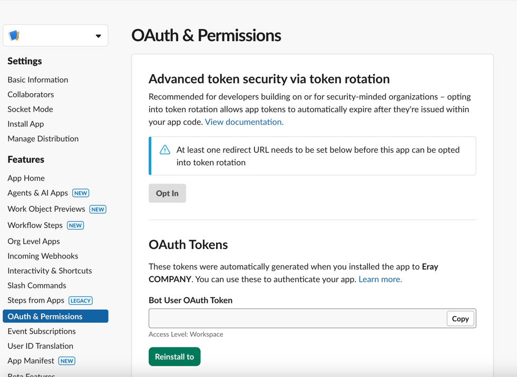Click inside the Bot User OAuth Token field
Screen dimensions: 517x377
(x=295, y=318)
